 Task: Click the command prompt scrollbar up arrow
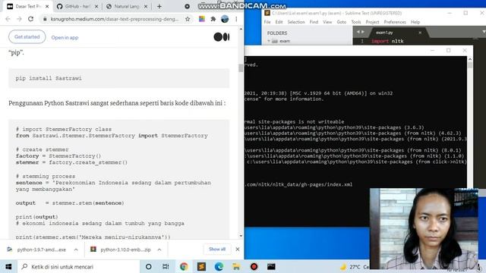[x=470, y=59]
